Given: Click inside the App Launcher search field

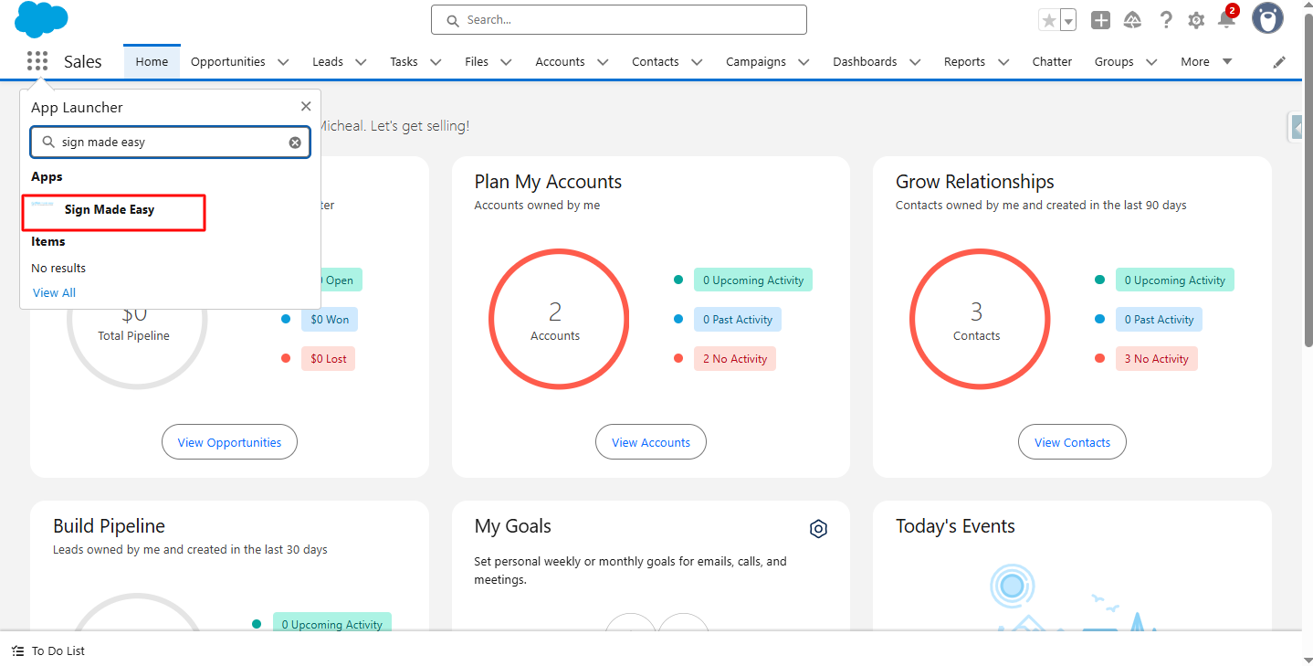Looking at the screenshot, I should [x=170, y=143].
